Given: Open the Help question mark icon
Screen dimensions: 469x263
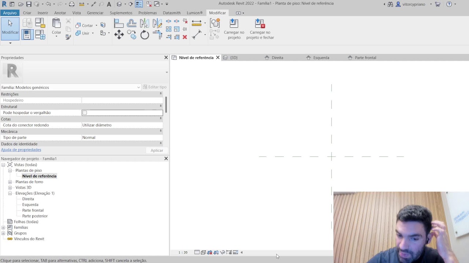Looking at the screenshot, I should click(449, 4).
